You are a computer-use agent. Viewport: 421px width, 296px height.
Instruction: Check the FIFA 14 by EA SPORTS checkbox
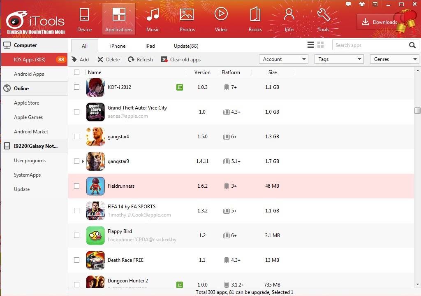[x=76, y=211]
